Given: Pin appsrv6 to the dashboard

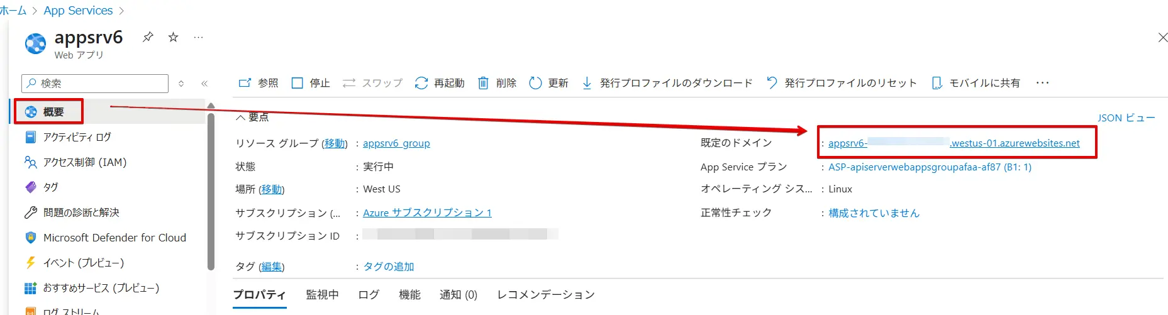Looking at the screenshot, I should pos(148,37).
